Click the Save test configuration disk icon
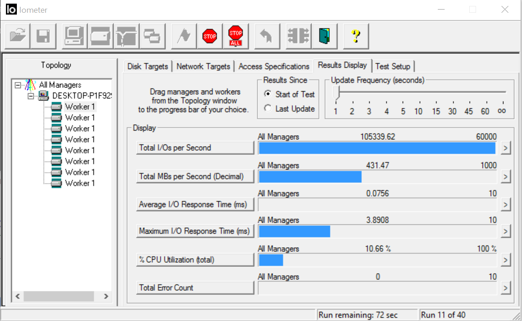The image size is (522, 321). [x=43, y=36]
